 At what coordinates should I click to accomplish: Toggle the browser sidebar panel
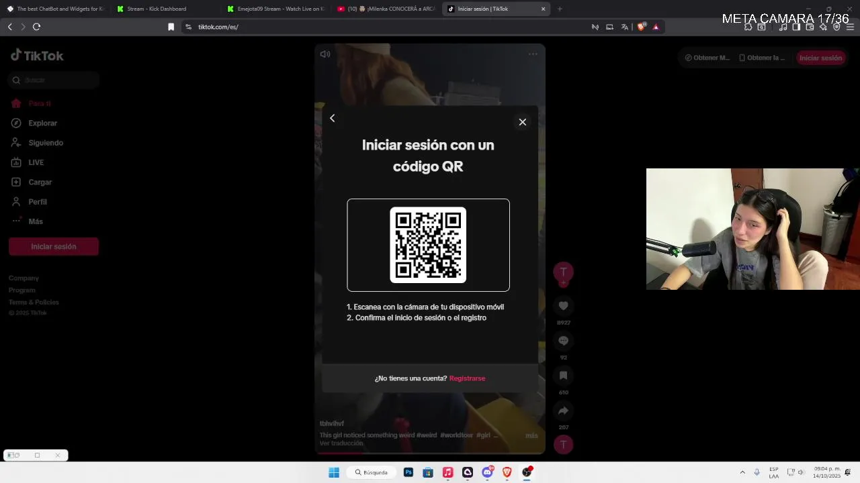pos(796,27)
